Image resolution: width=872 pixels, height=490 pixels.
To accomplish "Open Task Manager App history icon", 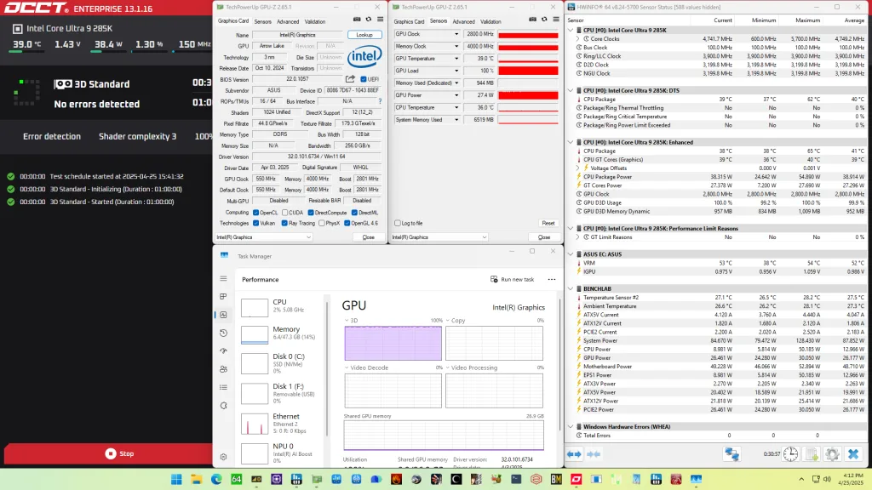I will pos(224,333).
